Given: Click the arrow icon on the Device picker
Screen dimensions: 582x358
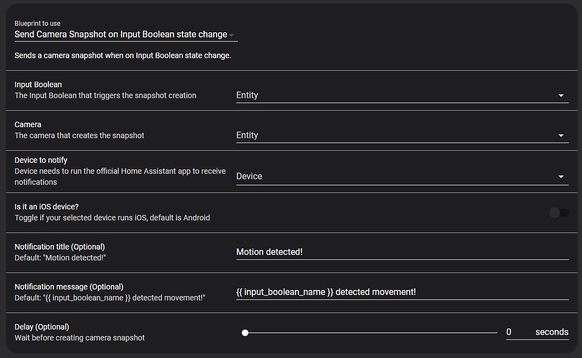Looking at the screenshot, I should point(562,176).
